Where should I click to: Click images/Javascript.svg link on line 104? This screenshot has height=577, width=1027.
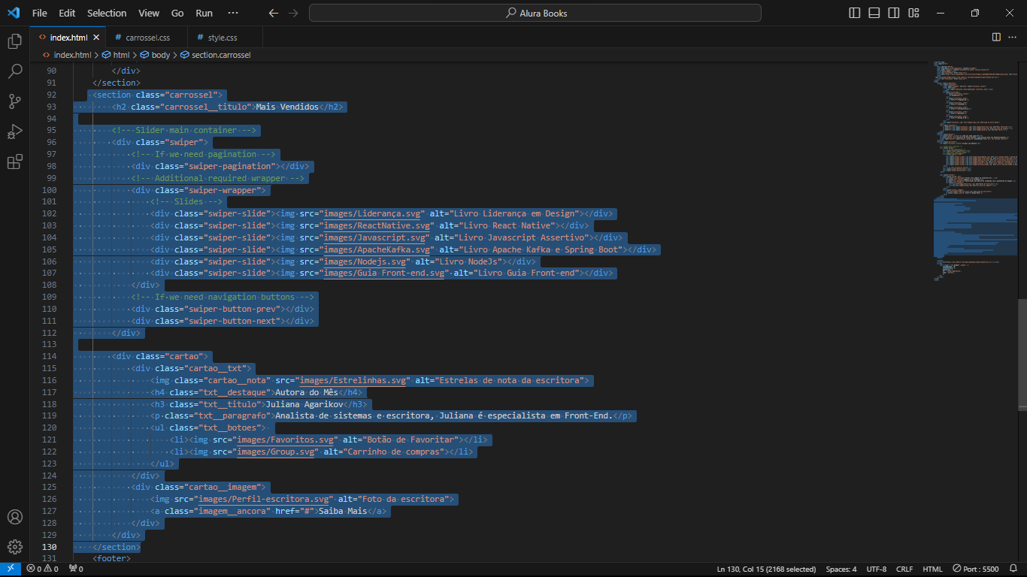[x=376, y=237]
